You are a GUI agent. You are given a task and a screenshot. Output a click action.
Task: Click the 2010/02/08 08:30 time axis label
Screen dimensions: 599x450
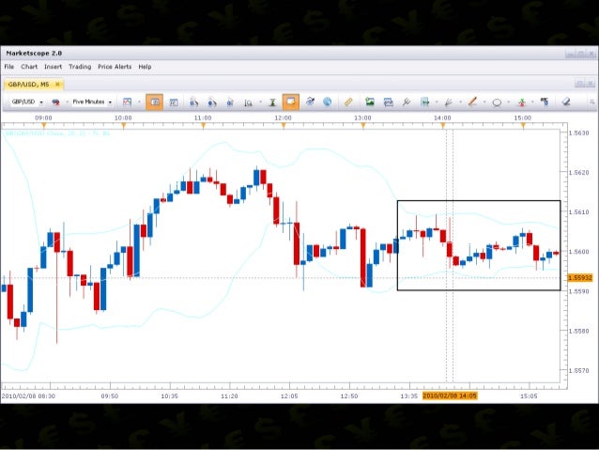(28, 396)
